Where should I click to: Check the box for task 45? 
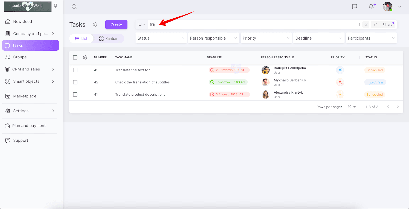point(75,70)
